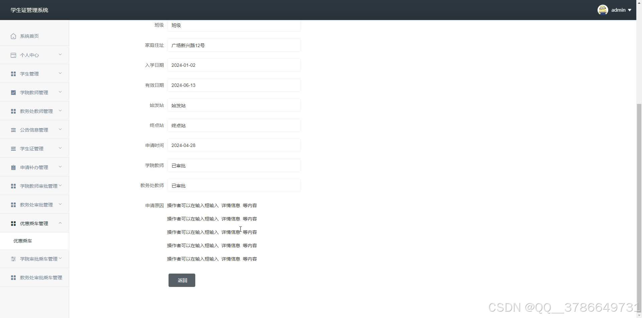Screen dimensions: 642x318
Task: Expand the 教务处审批管理 chevron
Action: click(60, 204)
